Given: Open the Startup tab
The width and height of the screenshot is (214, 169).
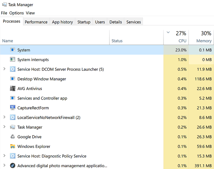Looking at the screenshot, I should click(x=84, y=22).
